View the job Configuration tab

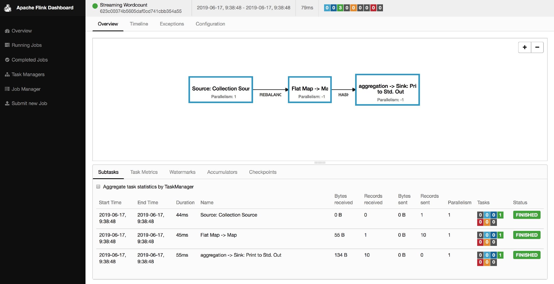(x=210, y=24)
